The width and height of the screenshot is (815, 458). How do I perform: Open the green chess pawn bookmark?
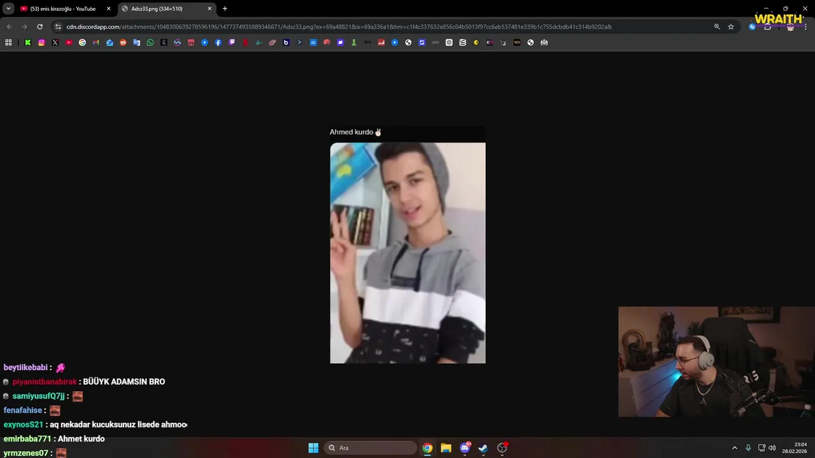pos(353,43)
